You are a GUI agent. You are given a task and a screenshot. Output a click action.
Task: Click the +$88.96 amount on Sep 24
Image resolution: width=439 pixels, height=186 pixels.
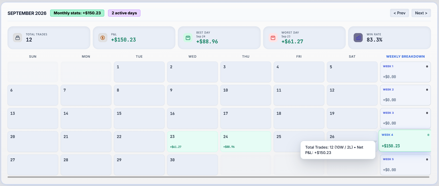229,147
